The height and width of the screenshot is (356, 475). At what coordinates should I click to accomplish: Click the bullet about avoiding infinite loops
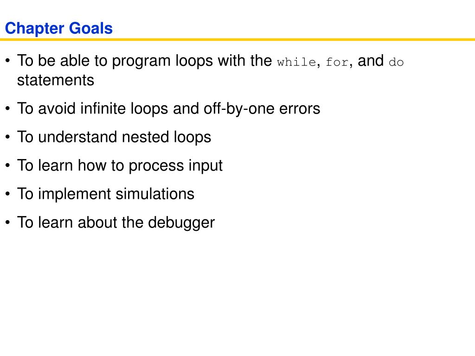[168, 108]
